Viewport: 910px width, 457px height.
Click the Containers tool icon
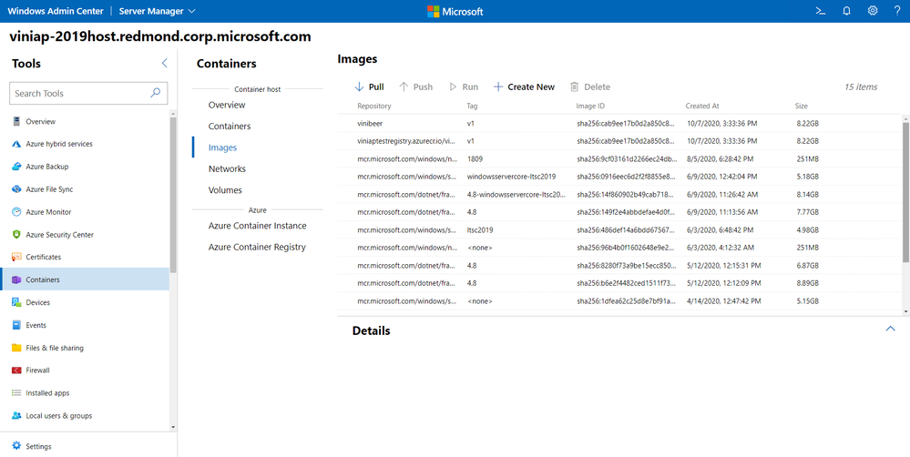point(16,279)
